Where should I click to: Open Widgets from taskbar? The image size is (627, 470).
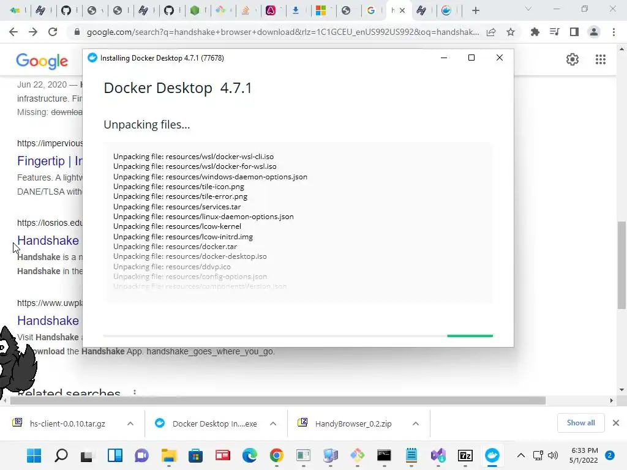(x=115, y=455)
